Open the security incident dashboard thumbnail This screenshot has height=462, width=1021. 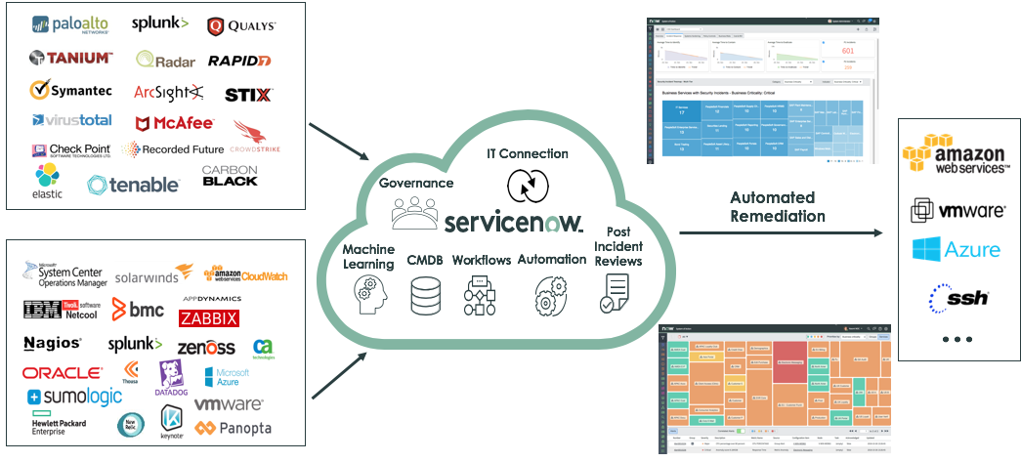click(x=763, y=91)
